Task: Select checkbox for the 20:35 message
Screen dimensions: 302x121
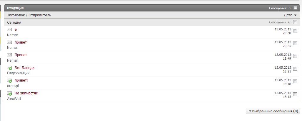Action: point(295,44)
